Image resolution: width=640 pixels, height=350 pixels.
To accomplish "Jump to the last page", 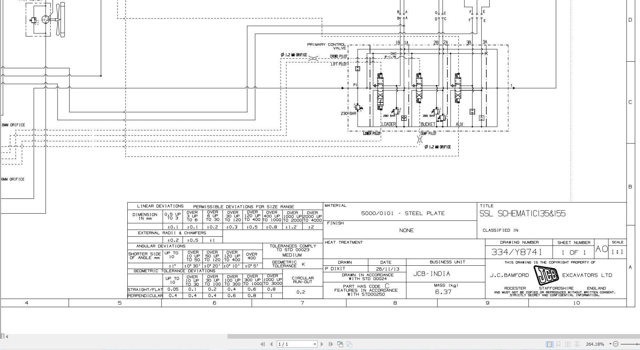I will pos(331,344).
